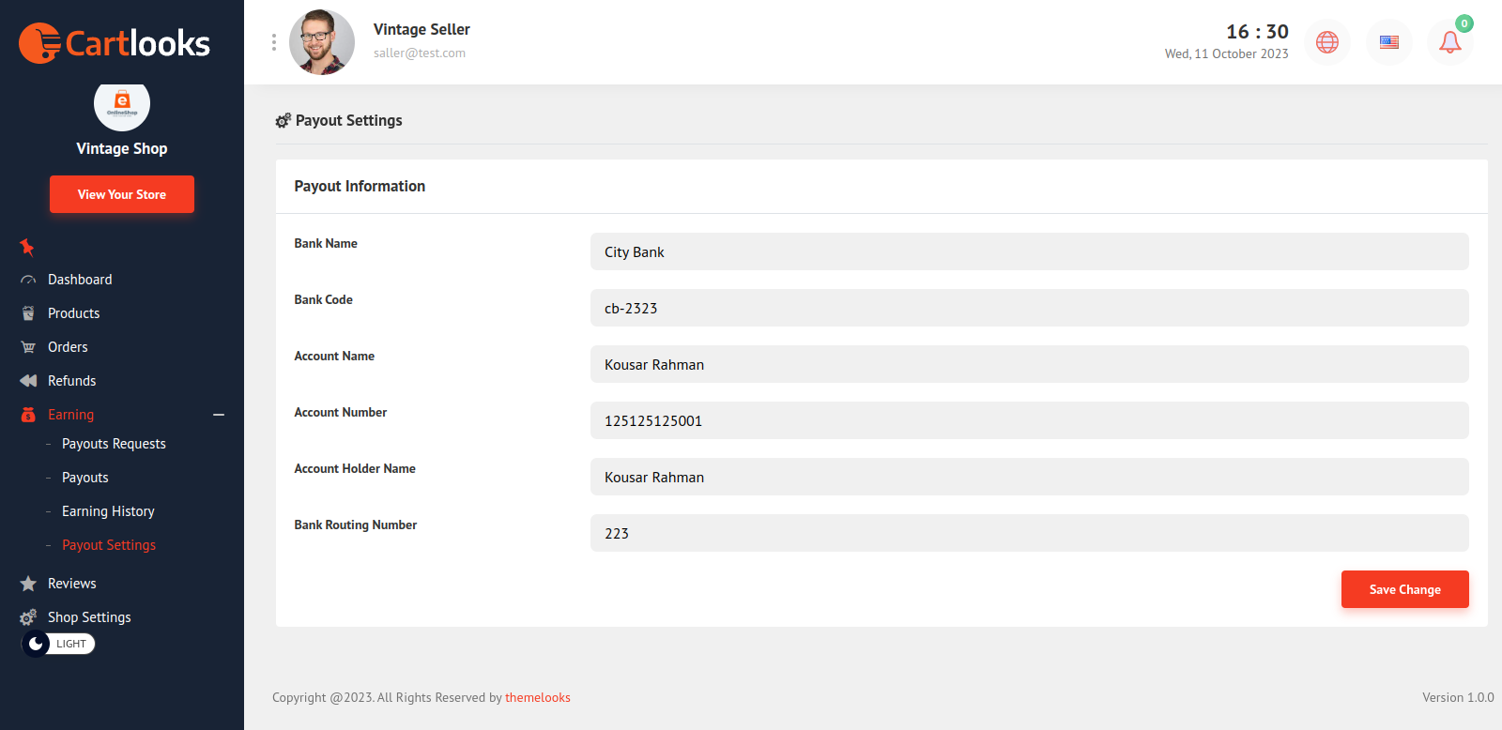The height and width of the screenshot is (730, 1502).
Task: Select Payouts Requests submenu item
Action: coord(114,444)
